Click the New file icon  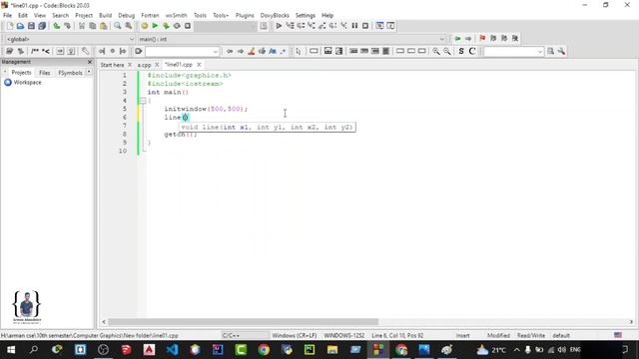click(x=10, y=26)
